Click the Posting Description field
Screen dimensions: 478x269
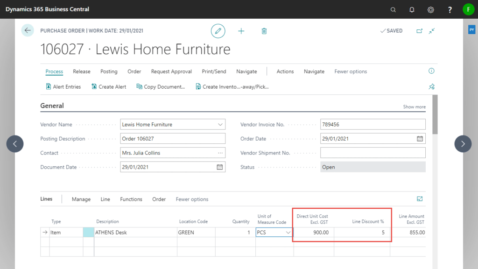click(x=173, y=138)
